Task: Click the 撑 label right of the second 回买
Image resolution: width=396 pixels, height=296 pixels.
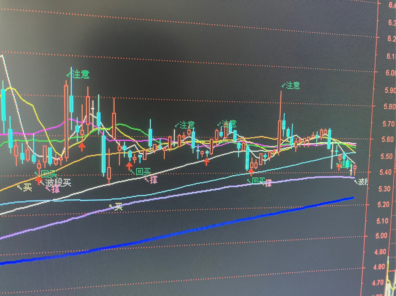Action: pos(153,179)
